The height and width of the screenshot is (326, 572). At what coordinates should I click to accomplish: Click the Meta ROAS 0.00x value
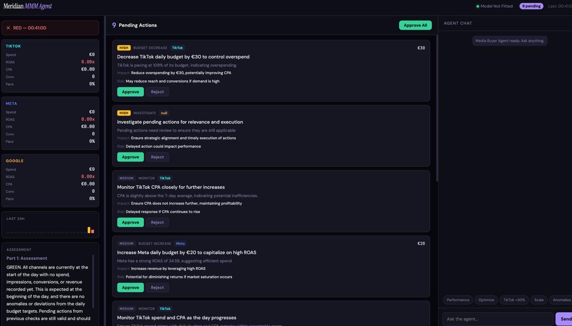tap(88, 119)
